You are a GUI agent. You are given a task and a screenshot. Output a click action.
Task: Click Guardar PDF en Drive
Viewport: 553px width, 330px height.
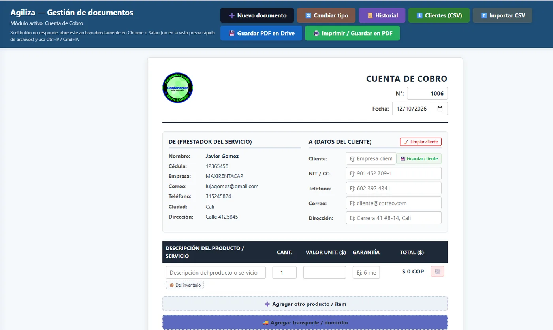(261, 33)
